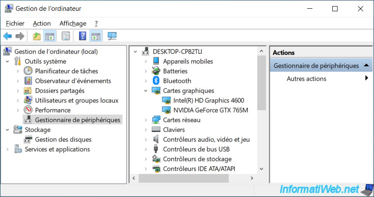Click the horizontal scroll right arrow

pyautogui.click(x=252, y=178)
